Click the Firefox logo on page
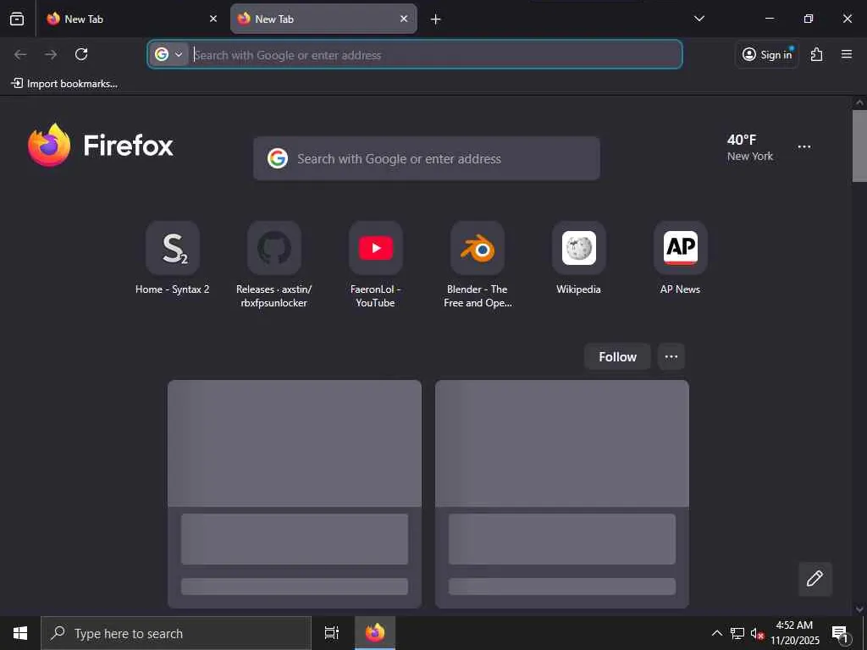Screen dimensions: 867x650 click(101, 145)
